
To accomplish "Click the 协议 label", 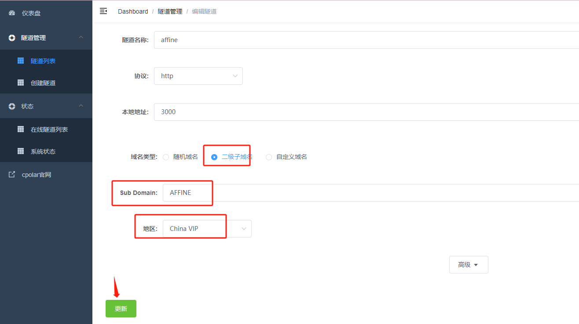I will pos(141,76).
